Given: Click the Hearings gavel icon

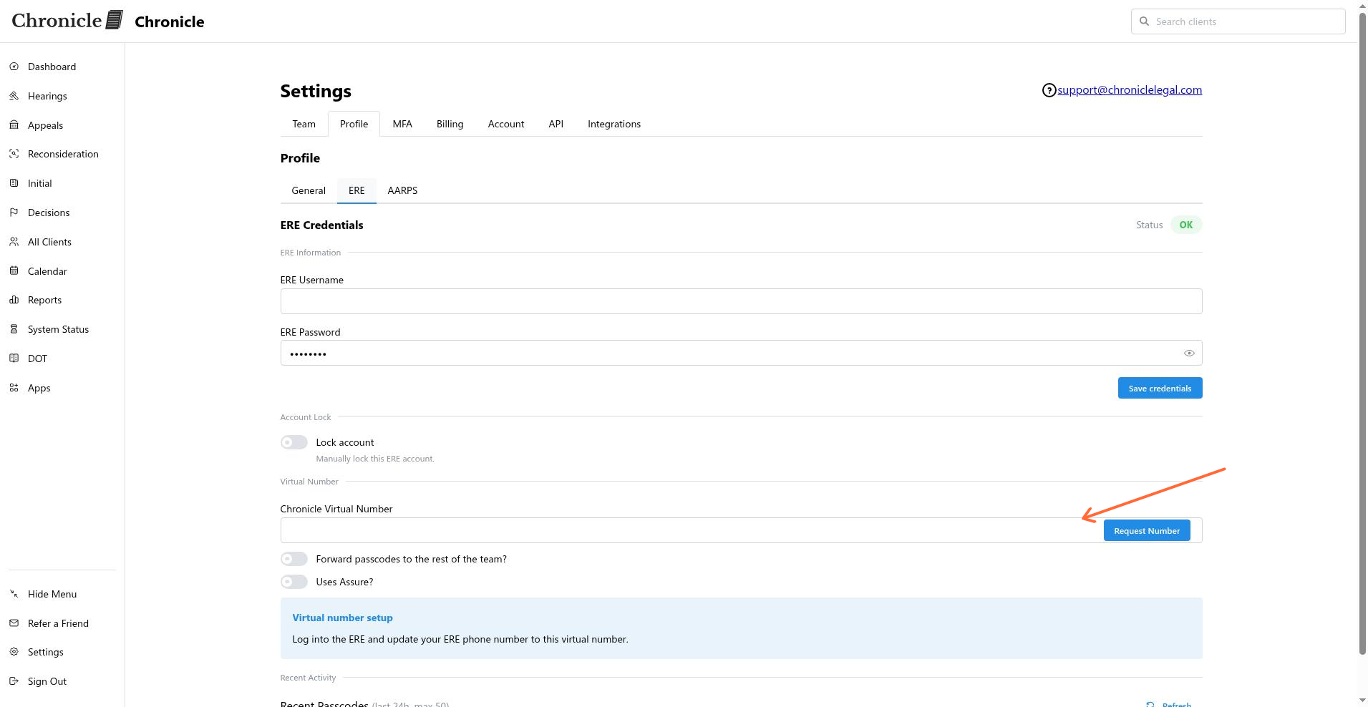Looking at the screenshot, I should 14,96.
